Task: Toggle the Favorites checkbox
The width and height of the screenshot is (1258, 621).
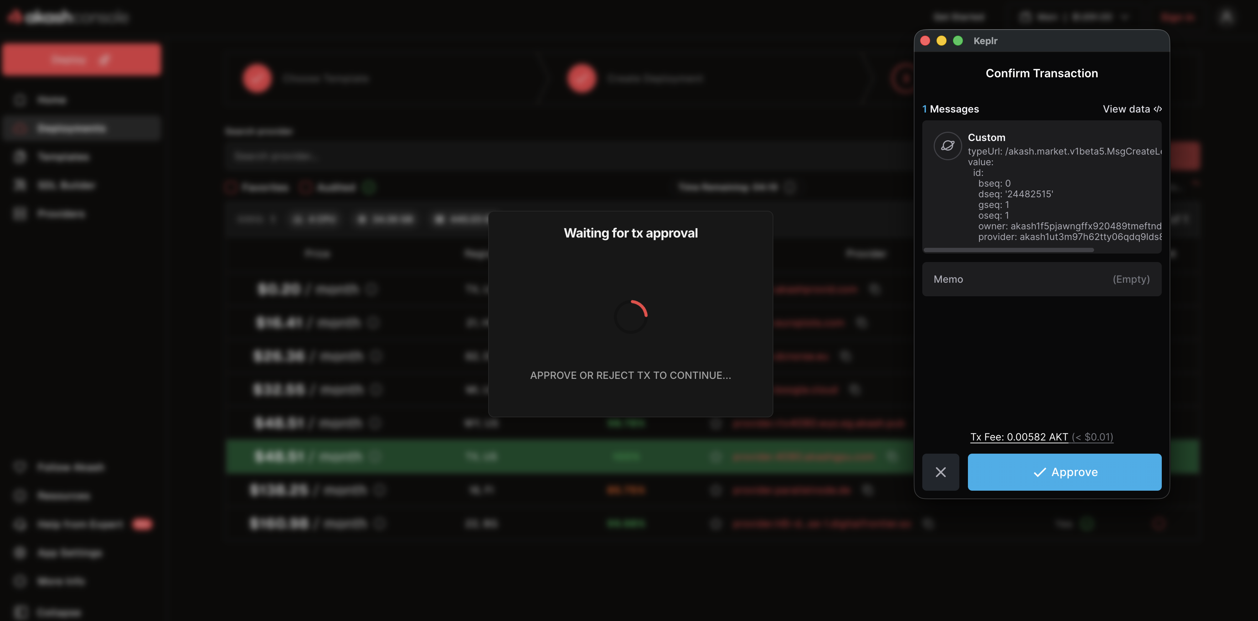Action: 231,187
